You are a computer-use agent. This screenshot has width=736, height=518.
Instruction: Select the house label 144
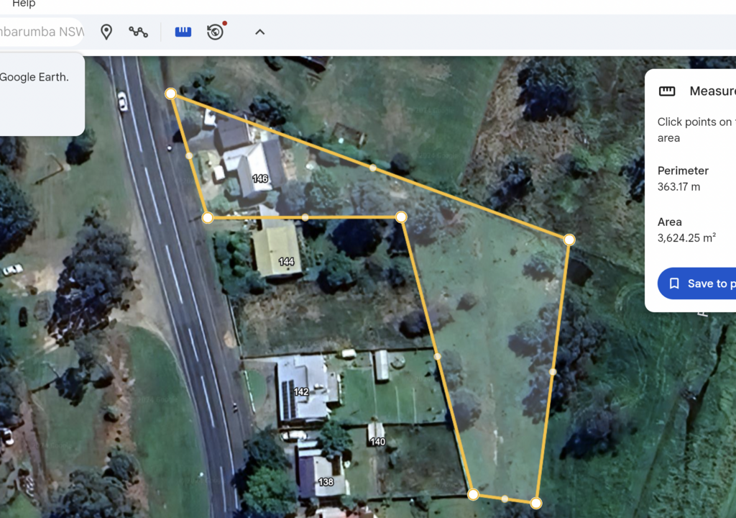tap(286, 261)
